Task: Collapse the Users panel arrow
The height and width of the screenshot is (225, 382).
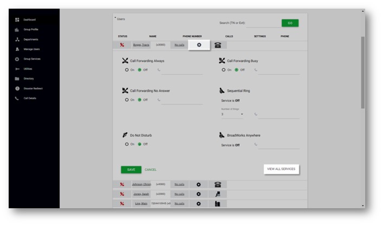Action: pyautogui.click(x=115, y=18)
